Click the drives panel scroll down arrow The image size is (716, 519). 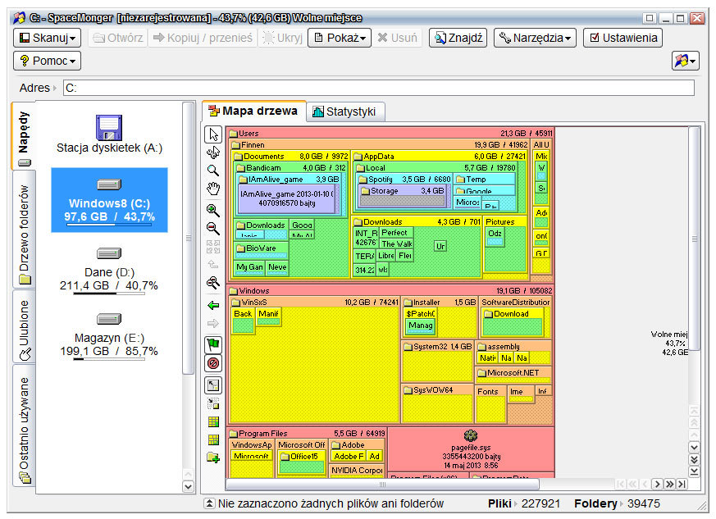coord(188,486)
